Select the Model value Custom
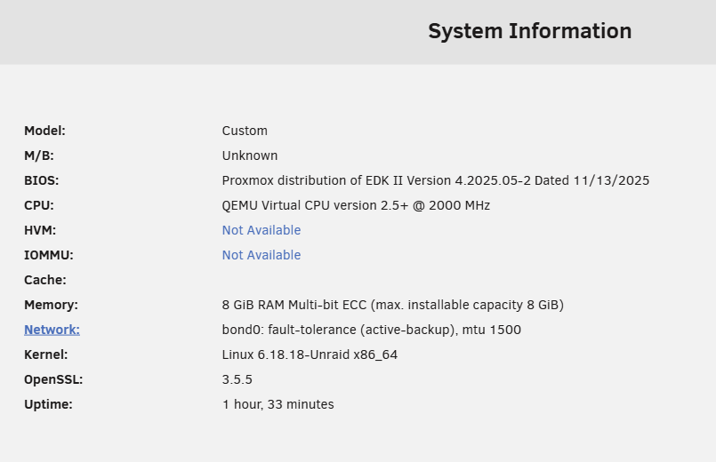The width and height of the screenshot is (716, 462). click(x=245, y=131)
